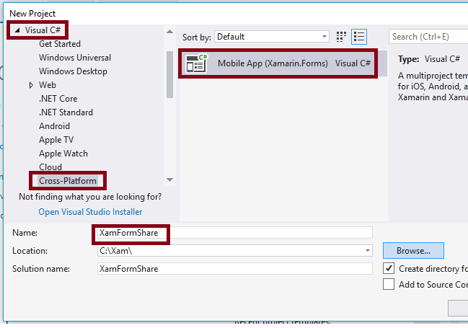Enable Add to Source Control checkbox

(389, 284)
